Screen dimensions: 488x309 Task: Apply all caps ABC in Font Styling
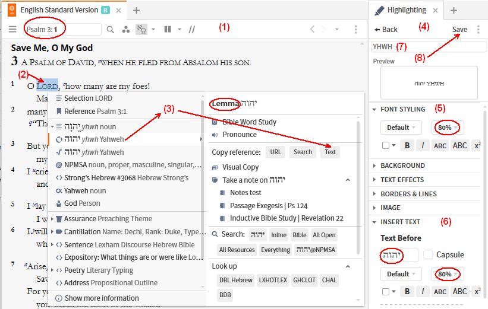[x=459, y=146]
